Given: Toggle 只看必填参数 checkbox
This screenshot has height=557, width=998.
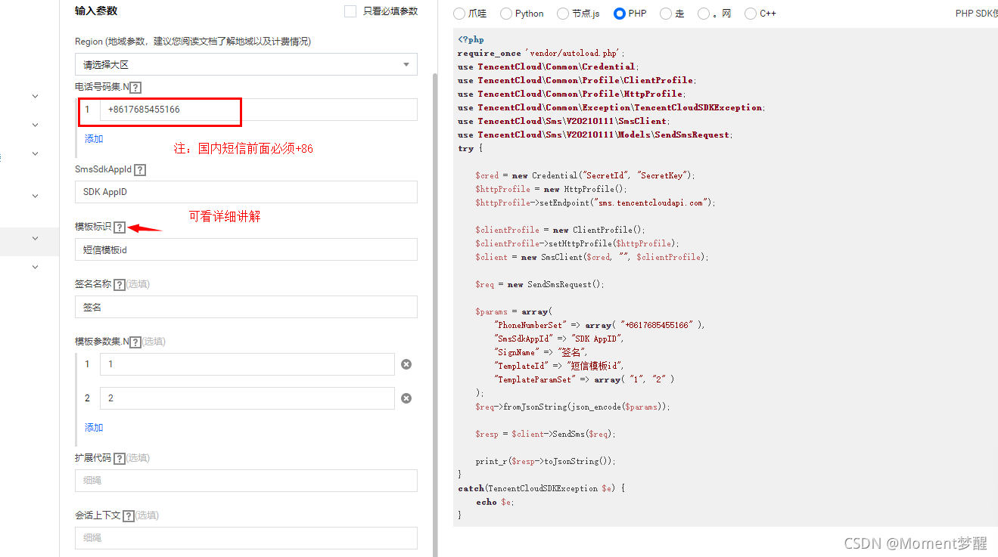Looking at the screenshot, I should [x=350, y=11].
